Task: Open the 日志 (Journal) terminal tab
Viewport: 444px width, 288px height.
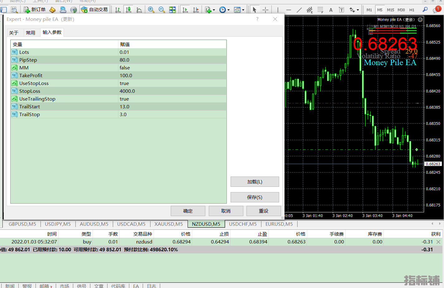Action: coord(151,286)
